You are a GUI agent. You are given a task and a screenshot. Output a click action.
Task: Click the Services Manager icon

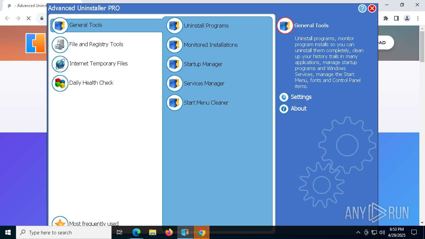point(175,83)
